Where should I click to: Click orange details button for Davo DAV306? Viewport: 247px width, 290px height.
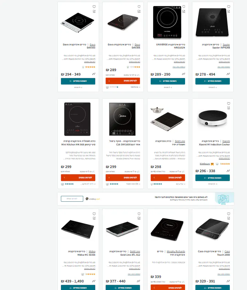click(123, 81)
